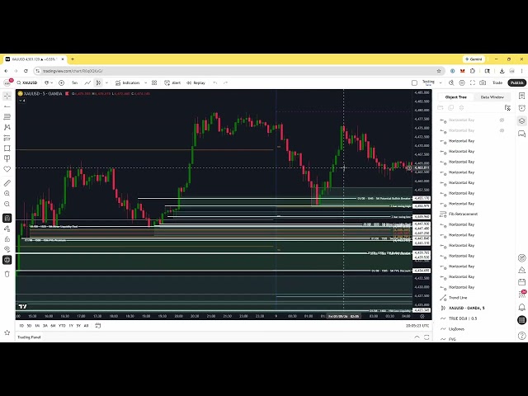Open the watchlist panel icon
Screen dimensions: 528x396
521,97
